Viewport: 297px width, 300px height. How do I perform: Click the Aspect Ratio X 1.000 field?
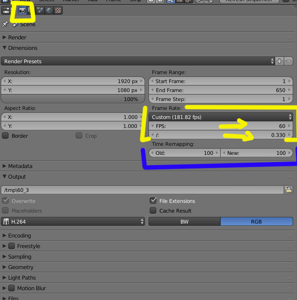coord(73,117)
